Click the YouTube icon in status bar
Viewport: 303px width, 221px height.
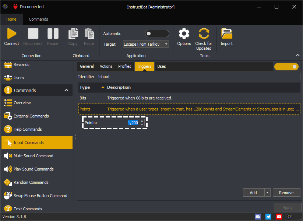pyautogui.click(x=279, y=217)
